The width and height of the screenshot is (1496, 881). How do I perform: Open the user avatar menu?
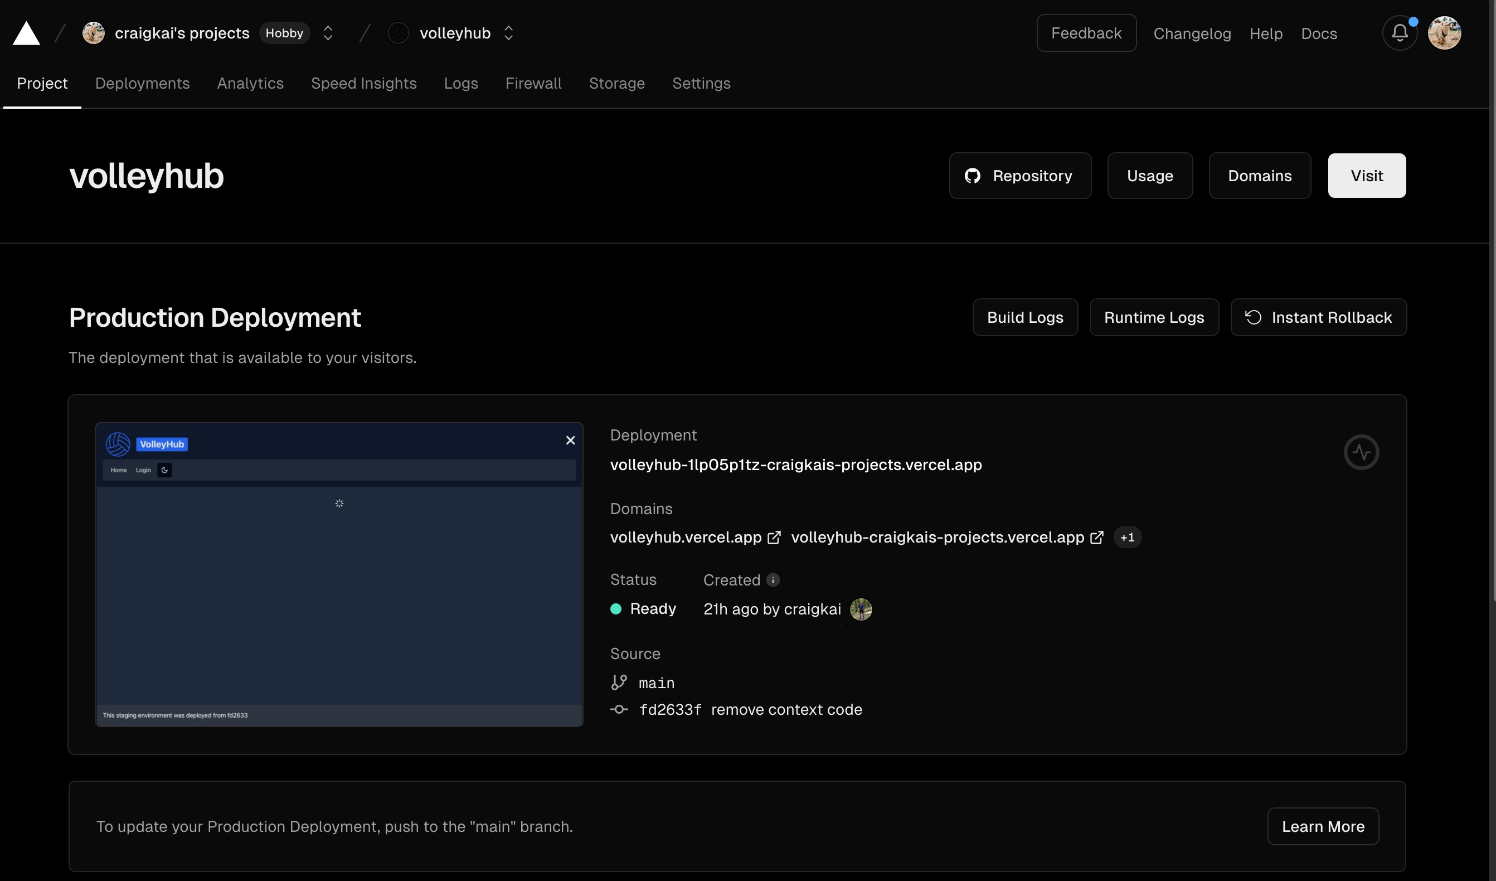tap(1444, 33)
